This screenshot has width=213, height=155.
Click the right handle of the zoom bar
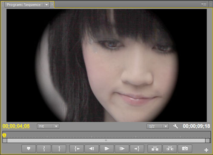[x=207, y=140]
